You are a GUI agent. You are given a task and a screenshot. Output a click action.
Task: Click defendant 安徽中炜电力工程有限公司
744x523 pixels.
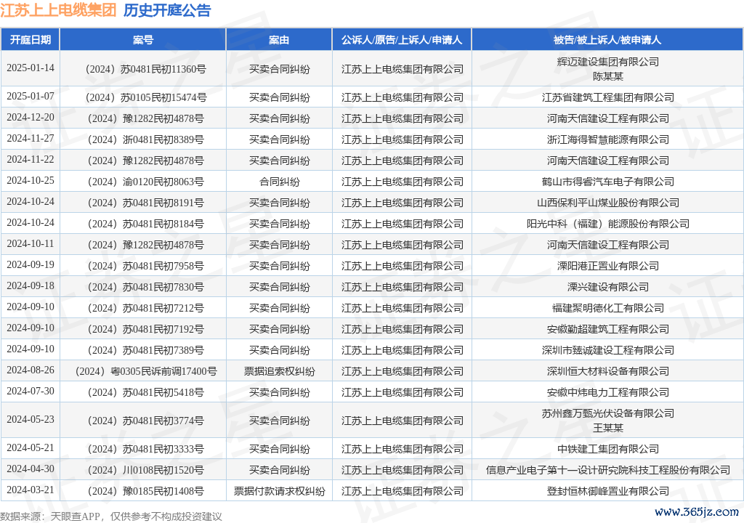pyautogui.click(x=608, y=392)
